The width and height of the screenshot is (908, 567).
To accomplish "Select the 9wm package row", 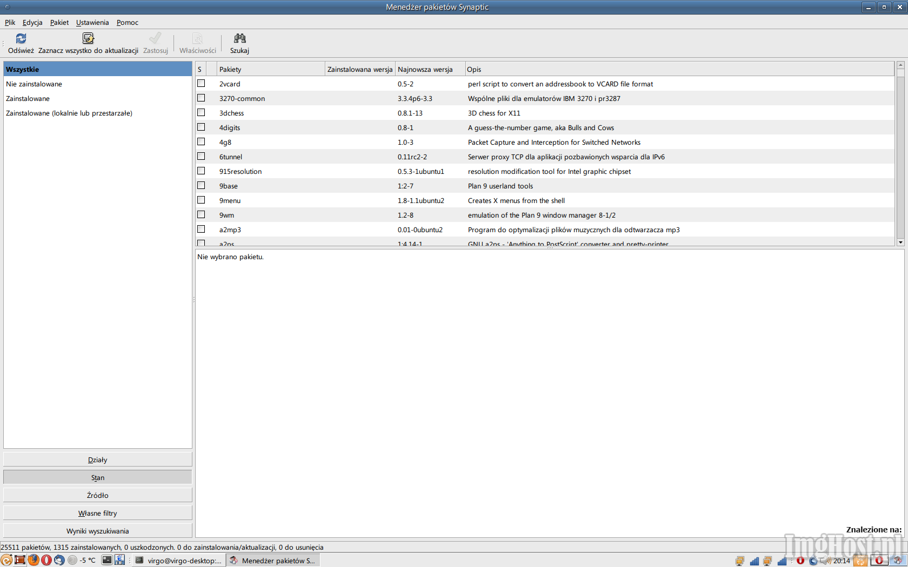I will point(544,215).
